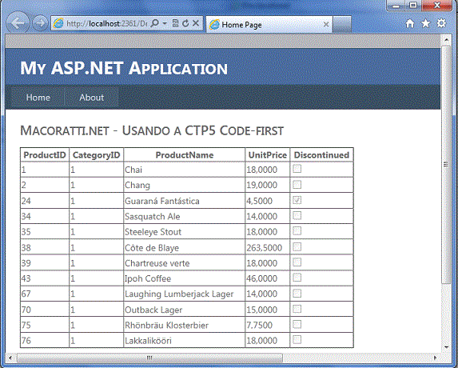Open the browser Home icon
This screenshot has width=458, height=368.
click(x=410, y=23)
